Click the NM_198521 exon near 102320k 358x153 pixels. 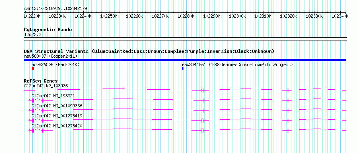(x=288, y=100)
